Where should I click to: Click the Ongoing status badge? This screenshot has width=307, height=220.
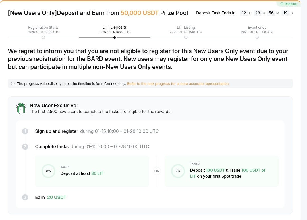click(x=289, y=4)
